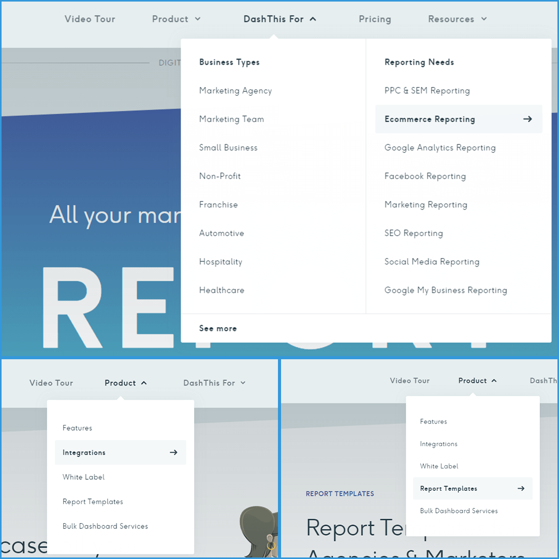Open Bulk Dashboard Services
The image size is (559, 559).
pos(105,526)
